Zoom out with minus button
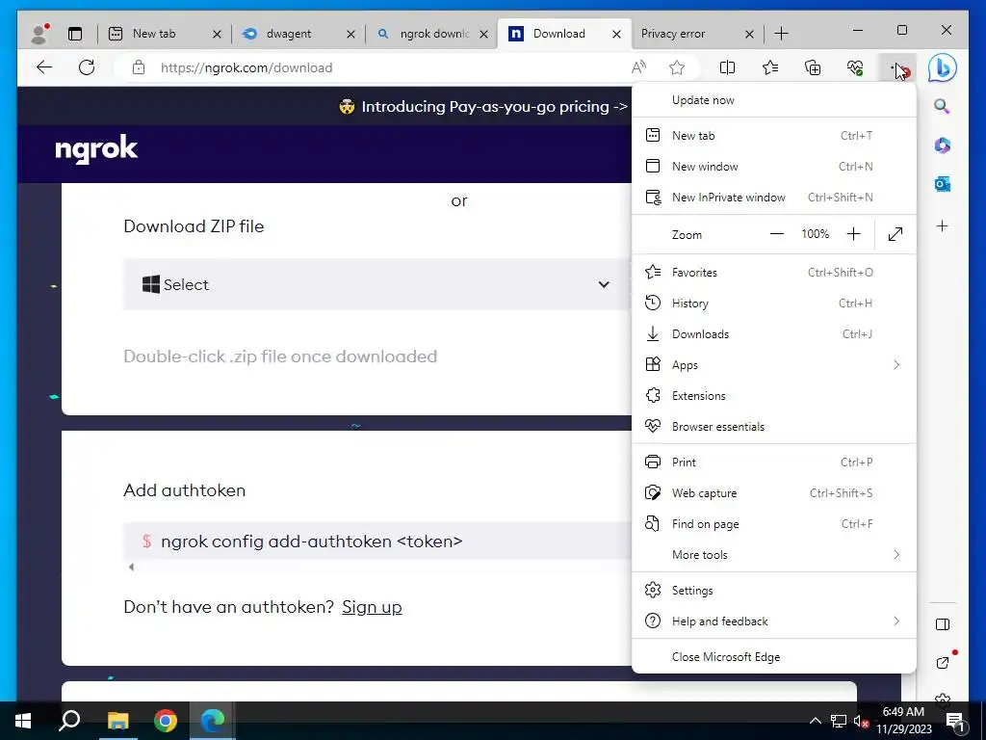This screenshot has width=986, height=740. [x=777, y=234]
